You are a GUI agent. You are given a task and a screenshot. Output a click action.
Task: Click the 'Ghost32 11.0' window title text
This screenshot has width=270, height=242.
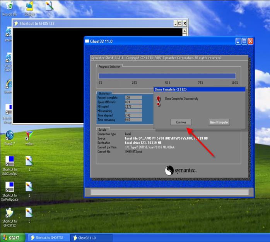point(101,41)
